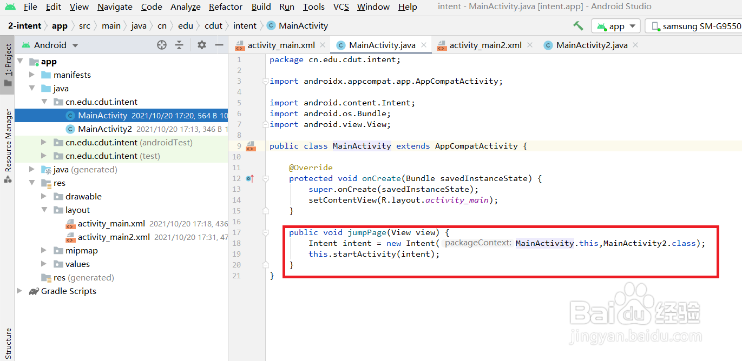
Task: Click cdut in the navigation breadcrumb
Action: (x=213, y=25)
